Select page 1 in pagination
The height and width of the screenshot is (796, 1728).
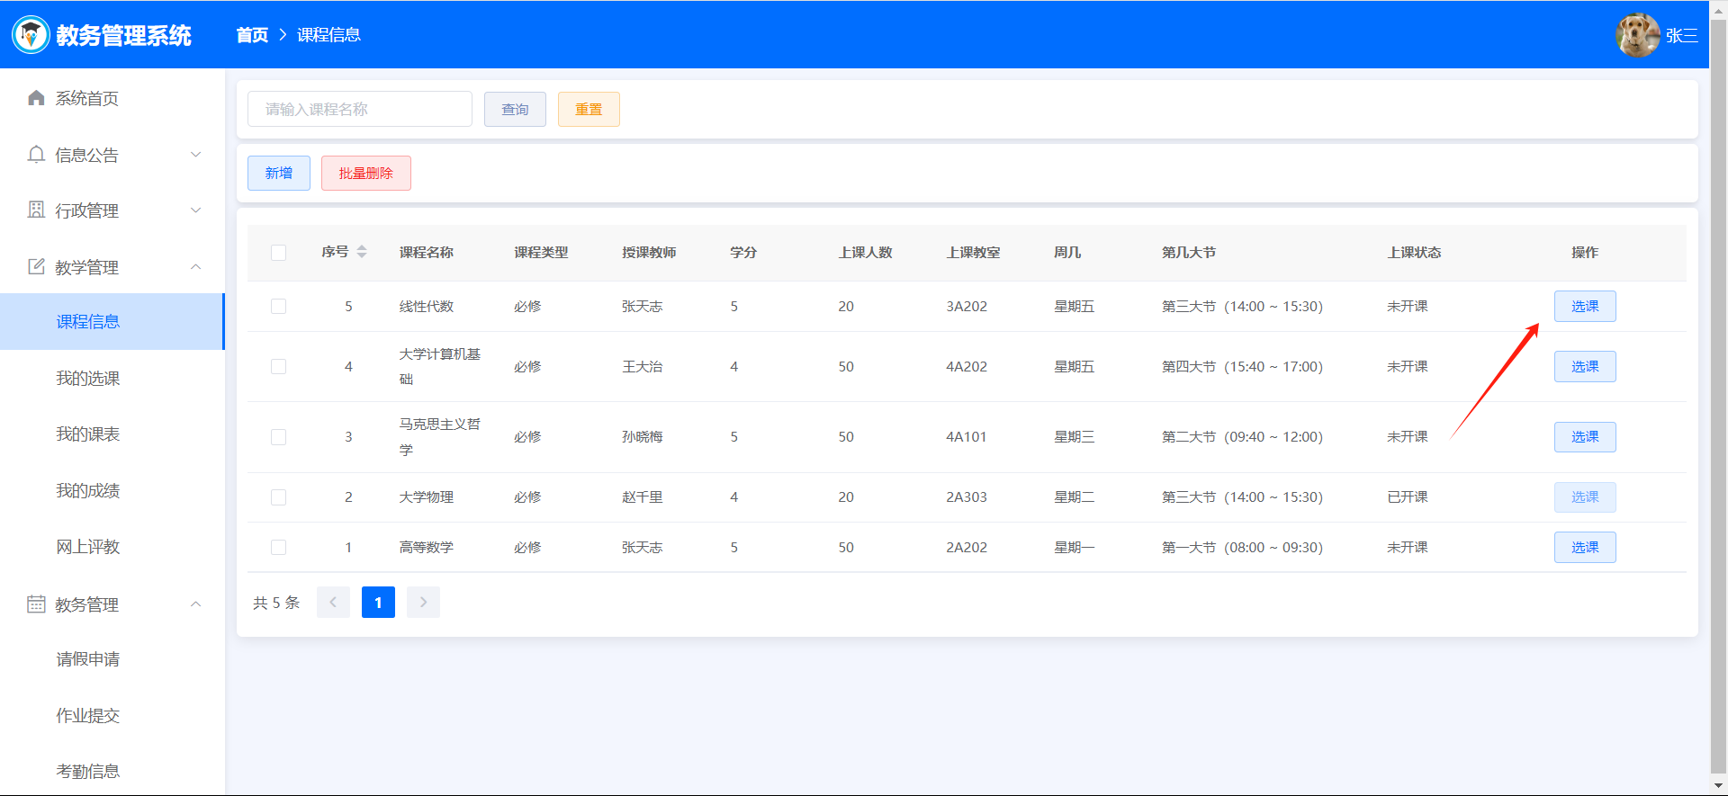pos(378,603)
